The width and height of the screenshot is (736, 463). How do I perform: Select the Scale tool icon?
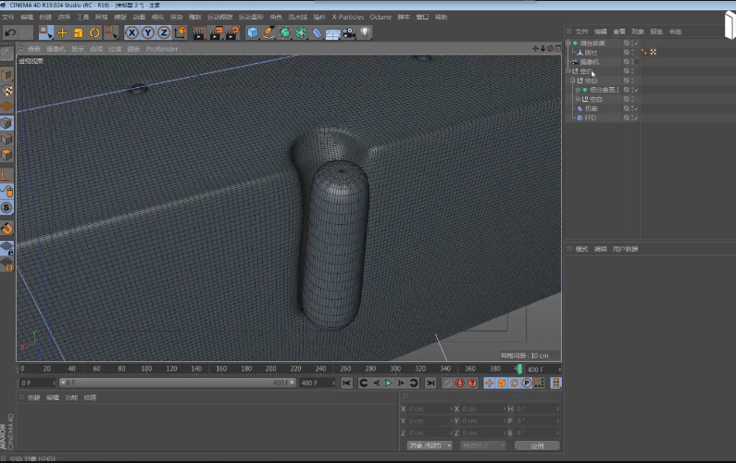(x=78, y=32)
